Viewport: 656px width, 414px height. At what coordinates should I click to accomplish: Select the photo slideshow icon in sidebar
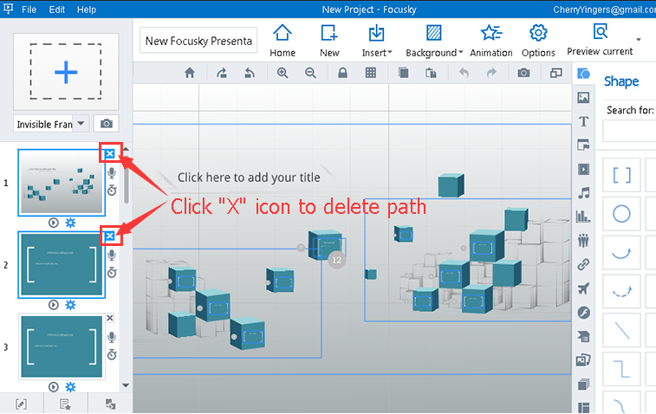[x=583, y=360]
